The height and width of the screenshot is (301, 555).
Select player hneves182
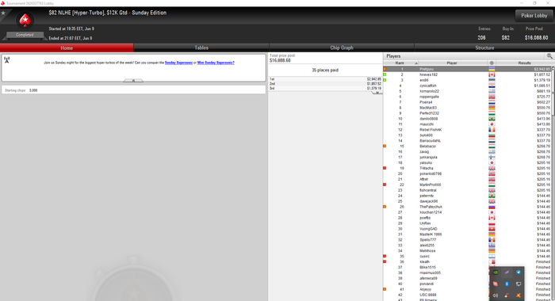tap(467, 74)
